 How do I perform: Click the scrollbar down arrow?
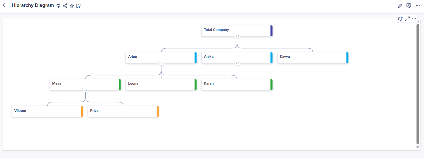coord(418,147)
